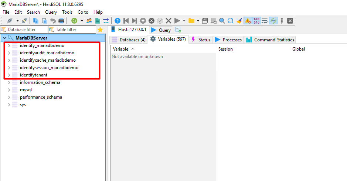Image resolution: width=347 pixels, height=181 pixels.
Task: Switch to the Databases (4) tab
Action: click(129, 40)
